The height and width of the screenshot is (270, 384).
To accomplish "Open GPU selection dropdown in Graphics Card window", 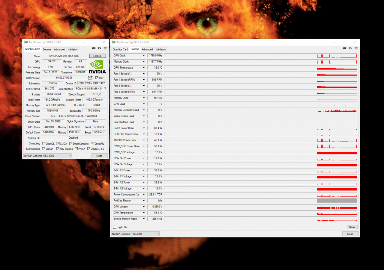I will [48, 156].
